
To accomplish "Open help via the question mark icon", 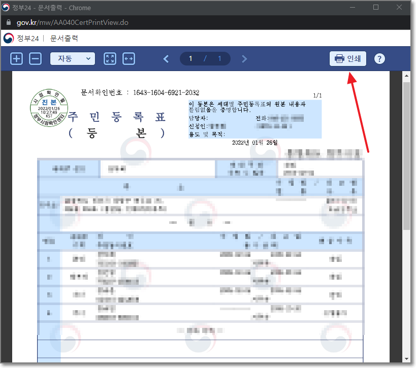I will coord(379,58).
